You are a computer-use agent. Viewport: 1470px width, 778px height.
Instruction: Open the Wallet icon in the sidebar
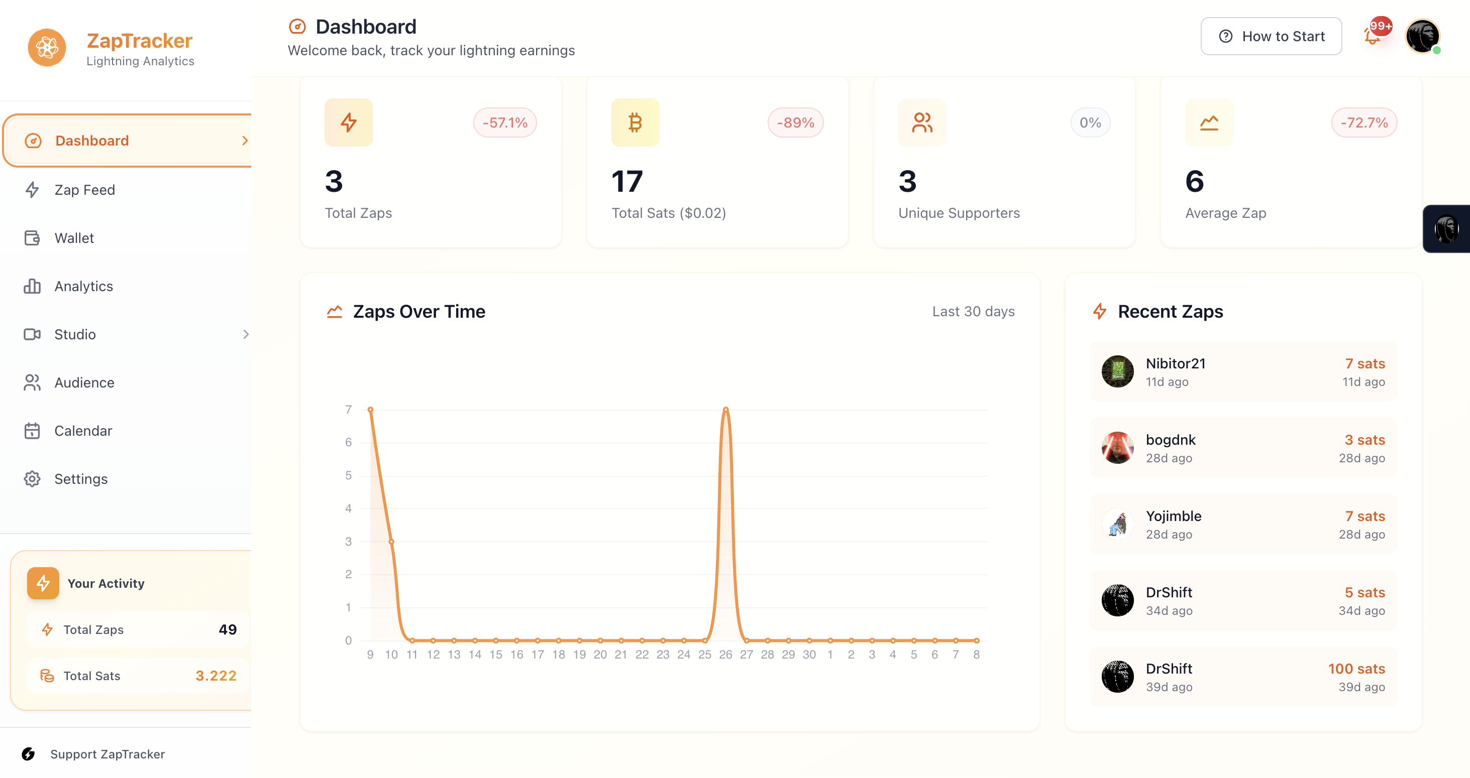(32, 238)
